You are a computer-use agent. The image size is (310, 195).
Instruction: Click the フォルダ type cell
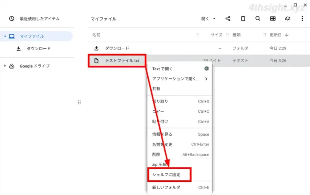241,48
